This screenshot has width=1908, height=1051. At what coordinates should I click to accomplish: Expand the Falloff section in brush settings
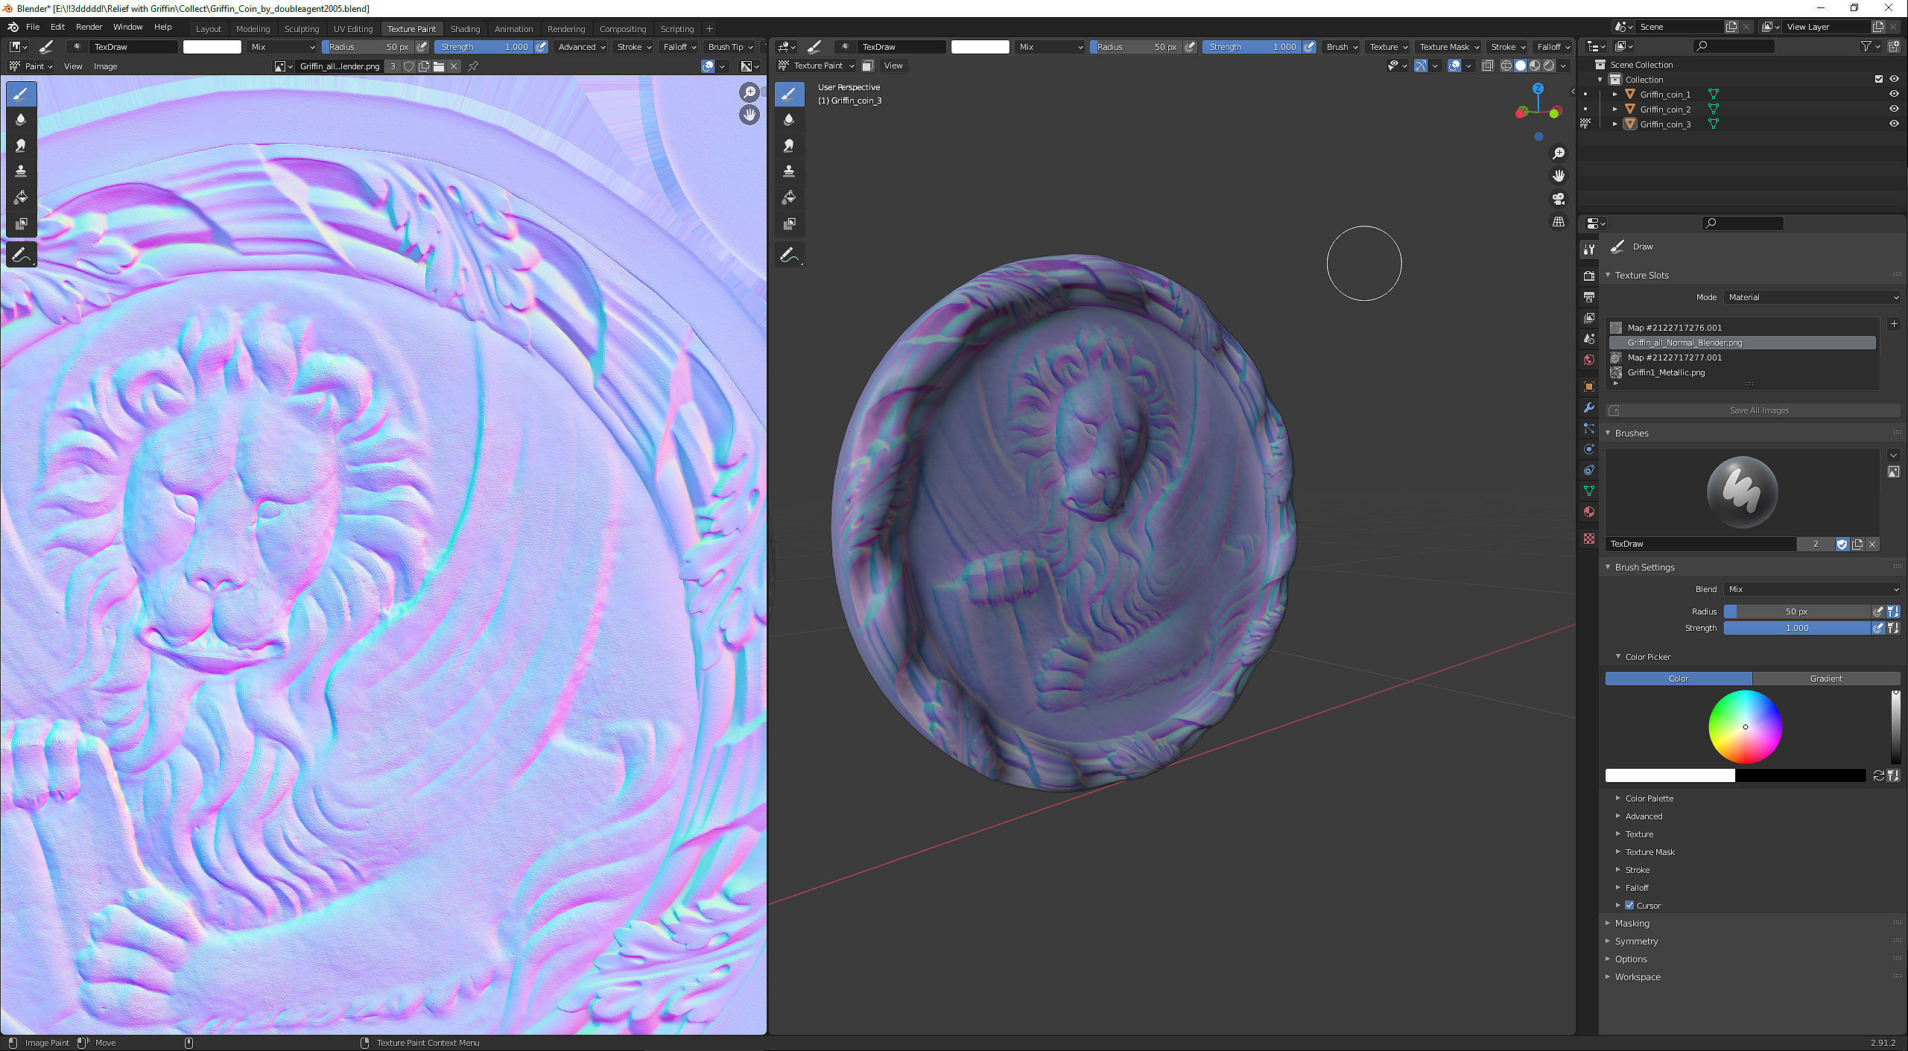point(1636,888)
